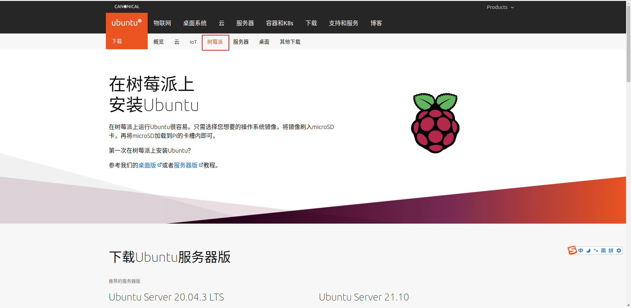Image resolution: width=631 pixels, height=308 pixels.
Task: Toggle 简 to switch simplified/traditional Chinese
Action: [603, 250]
